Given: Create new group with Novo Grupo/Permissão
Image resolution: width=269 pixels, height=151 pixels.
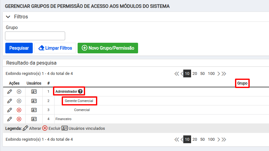Looking at the screenshot, I should pyautogui.click(x=108, y=48).
